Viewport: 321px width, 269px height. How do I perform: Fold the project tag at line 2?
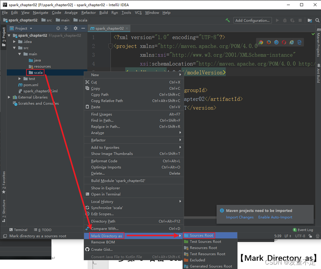pyautogui.click(x=110, y=46)
